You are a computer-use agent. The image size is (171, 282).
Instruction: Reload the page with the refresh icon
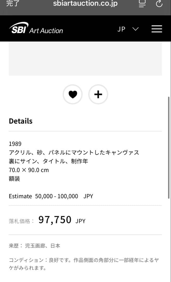pyautogui.click(x=159, y=4)
